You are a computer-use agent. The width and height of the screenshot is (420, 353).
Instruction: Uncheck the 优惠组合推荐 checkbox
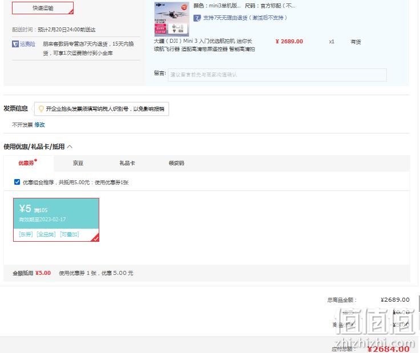(x=17, y=182)
